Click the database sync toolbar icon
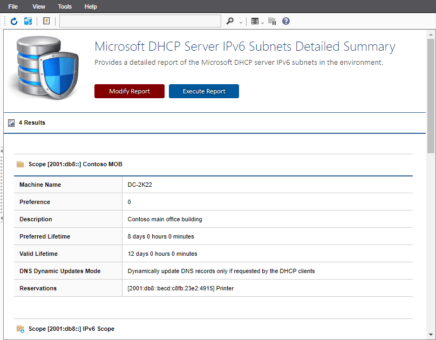 28,21
